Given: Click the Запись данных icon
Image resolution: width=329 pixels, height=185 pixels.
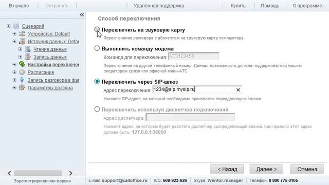Looking at the screenshot, I should click(x=28, y=57).
